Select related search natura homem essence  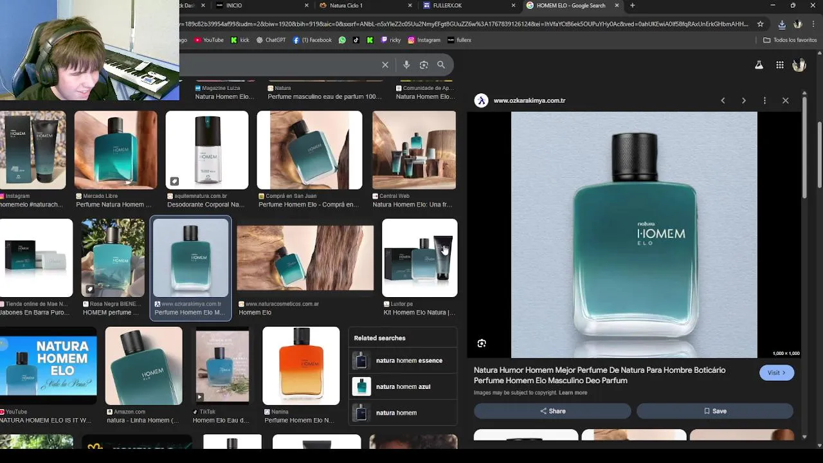click(x=402, y=361)
